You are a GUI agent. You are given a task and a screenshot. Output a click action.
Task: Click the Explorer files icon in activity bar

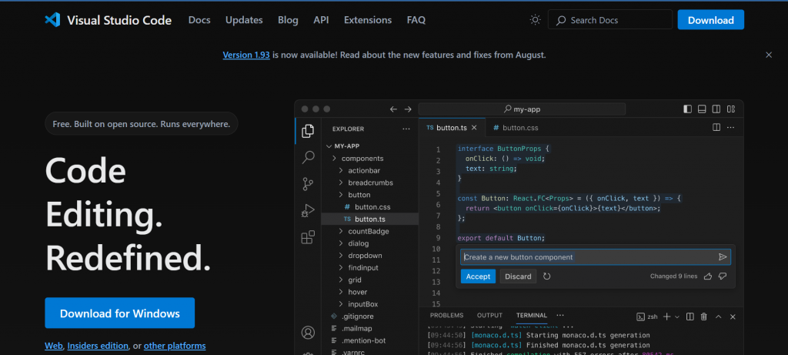(x=308, y=131)
